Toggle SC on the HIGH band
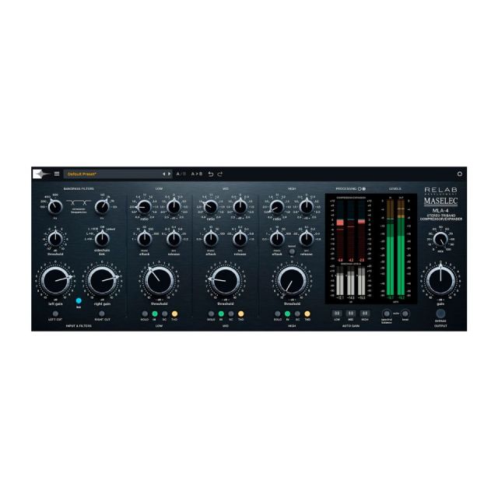The height and width of the screenshot is (498, 498). click(297, 314)
